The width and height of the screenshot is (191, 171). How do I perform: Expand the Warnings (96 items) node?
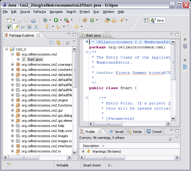[x=83, y=151]
